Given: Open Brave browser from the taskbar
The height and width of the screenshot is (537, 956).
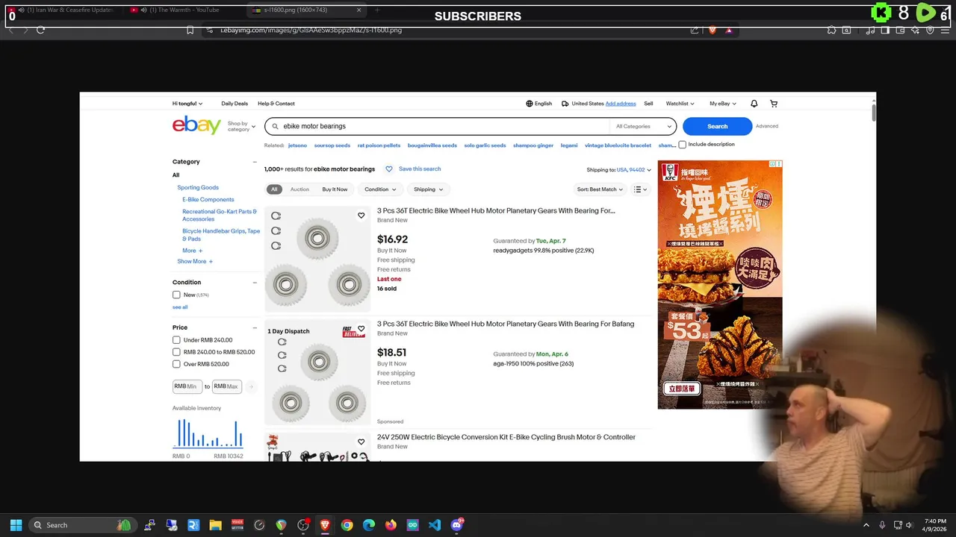Looking at the screenshot, I should tap(325, 525).
